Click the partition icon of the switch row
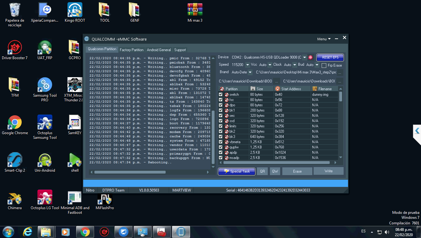 click(227, 95)
